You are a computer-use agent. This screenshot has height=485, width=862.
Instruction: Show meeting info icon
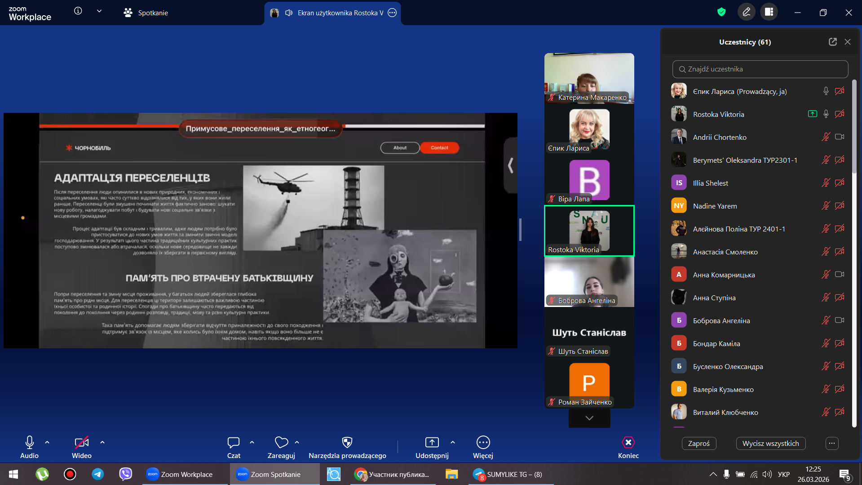[x=78, y=11]
